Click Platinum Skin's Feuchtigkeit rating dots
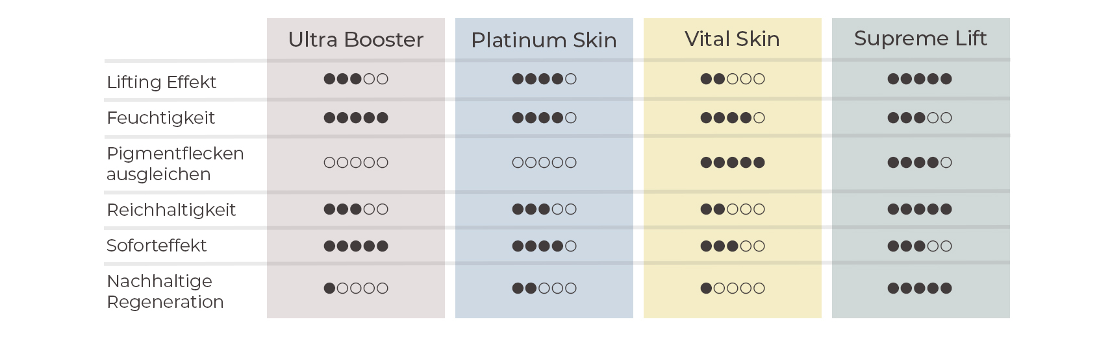Viewport: 1110px width, 339px height. [x=544, y=118]
